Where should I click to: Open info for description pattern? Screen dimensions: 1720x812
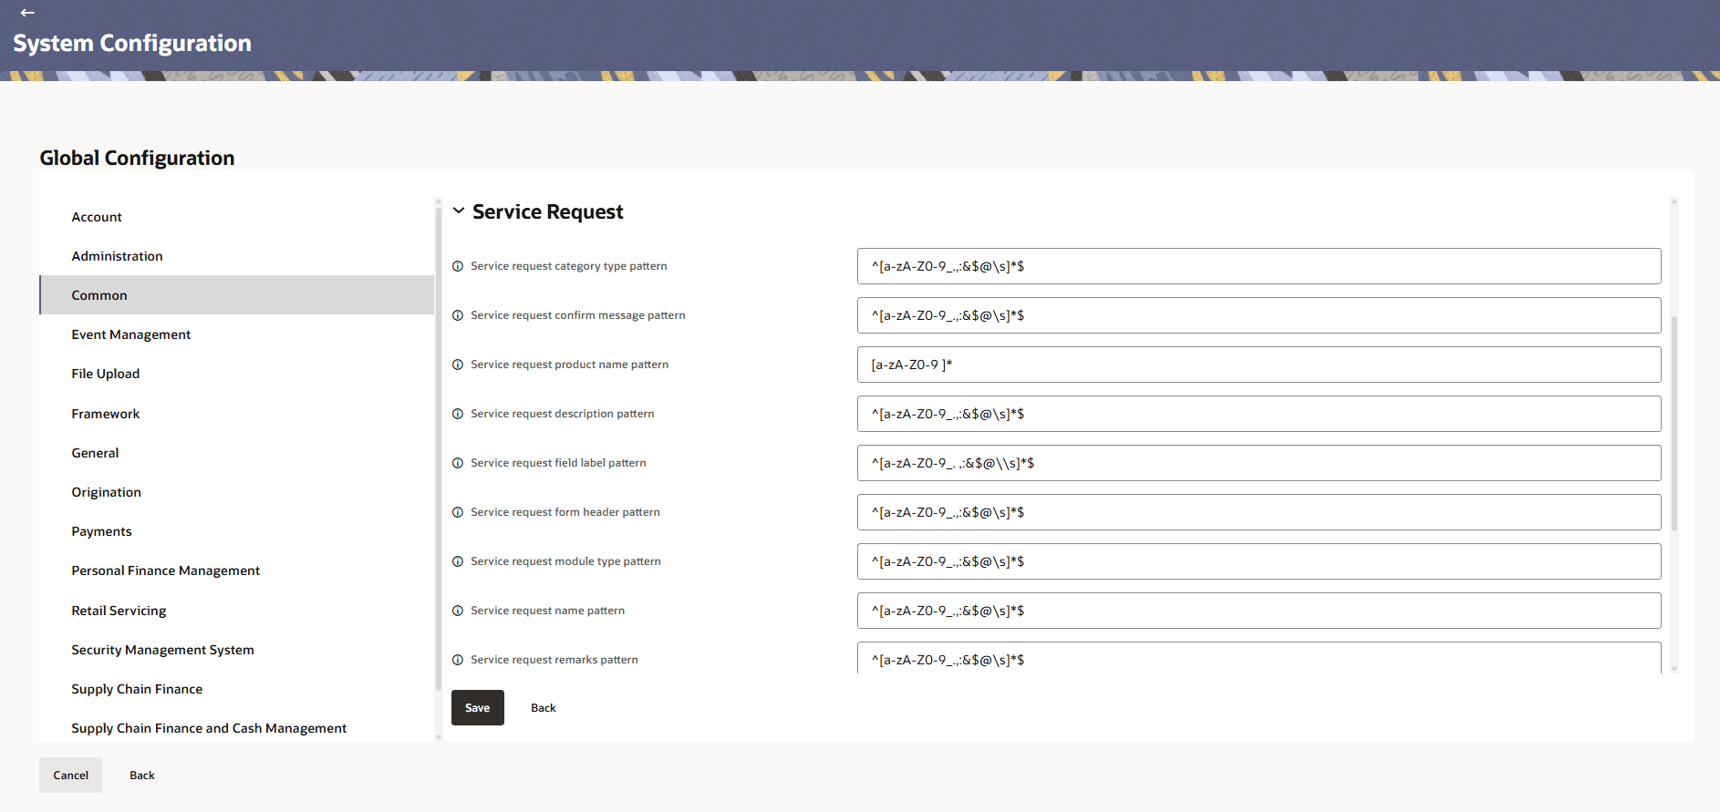coord(458,414)
